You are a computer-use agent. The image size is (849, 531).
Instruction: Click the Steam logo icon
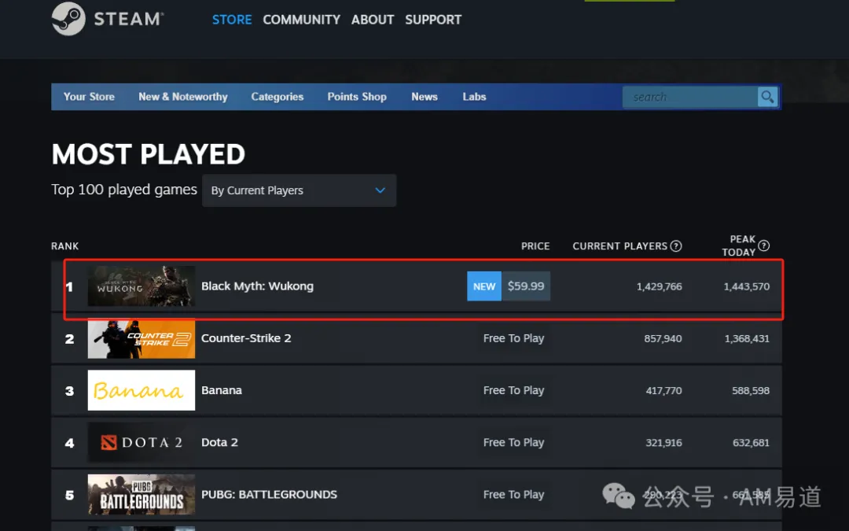68,19
